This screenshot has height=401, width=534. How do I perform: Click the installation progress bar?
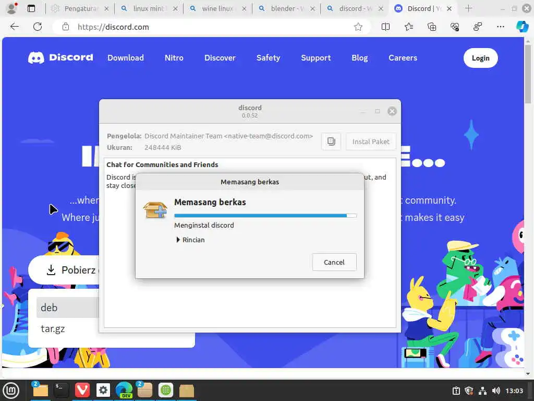coord(265,216)
